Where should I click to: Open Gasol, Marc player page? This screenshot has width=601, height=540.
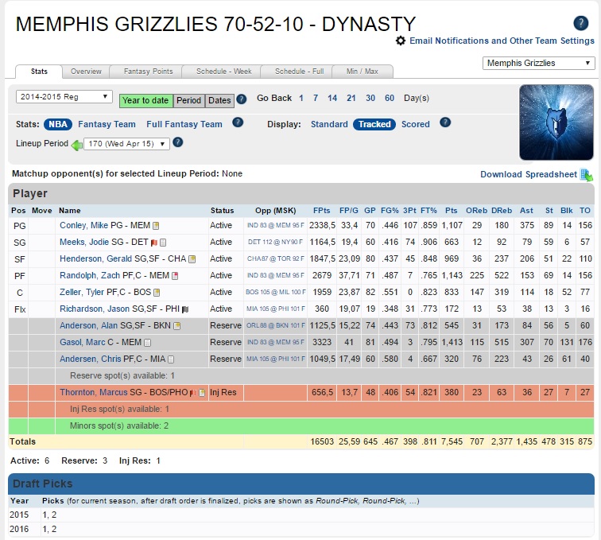(x=83, y=342)
